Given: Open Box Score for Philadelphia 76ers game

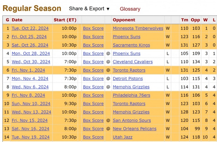Looking at the screenshot, I should 93,95.
